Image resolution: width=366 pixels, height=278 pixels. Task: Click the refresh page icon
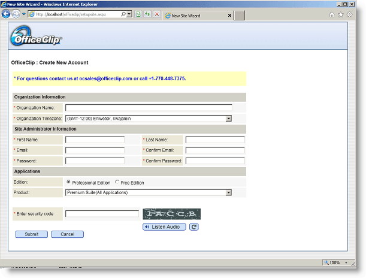coord(147,14)
